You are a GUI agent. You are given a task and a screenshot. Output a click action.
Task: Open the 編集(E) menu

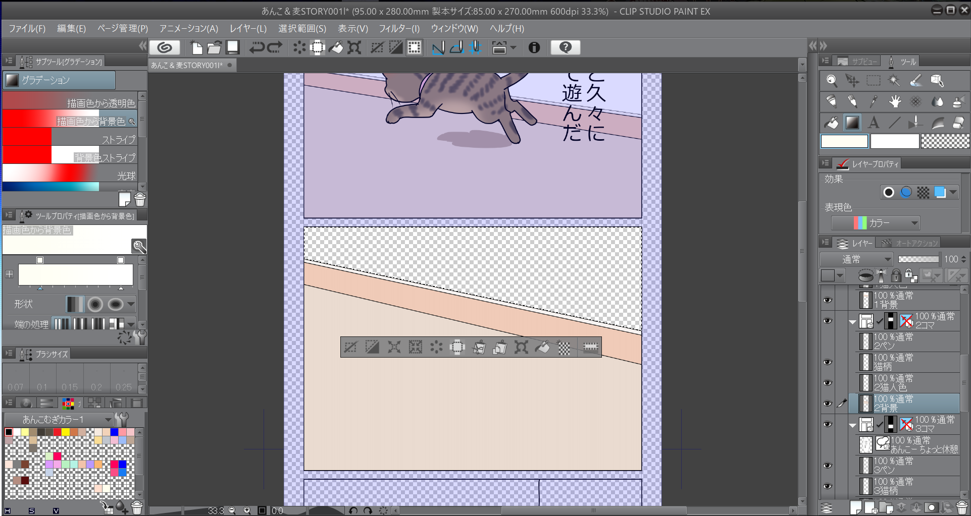(x=71, y=28)
